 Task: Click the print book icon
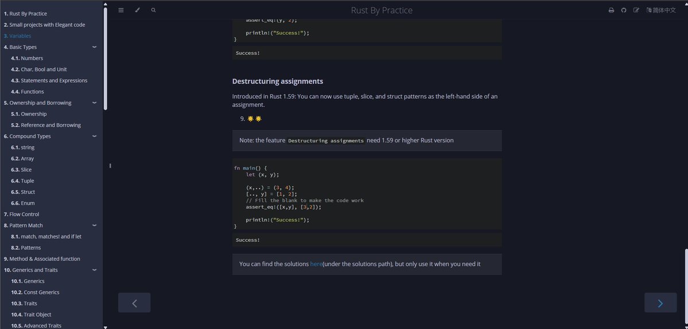611,10
